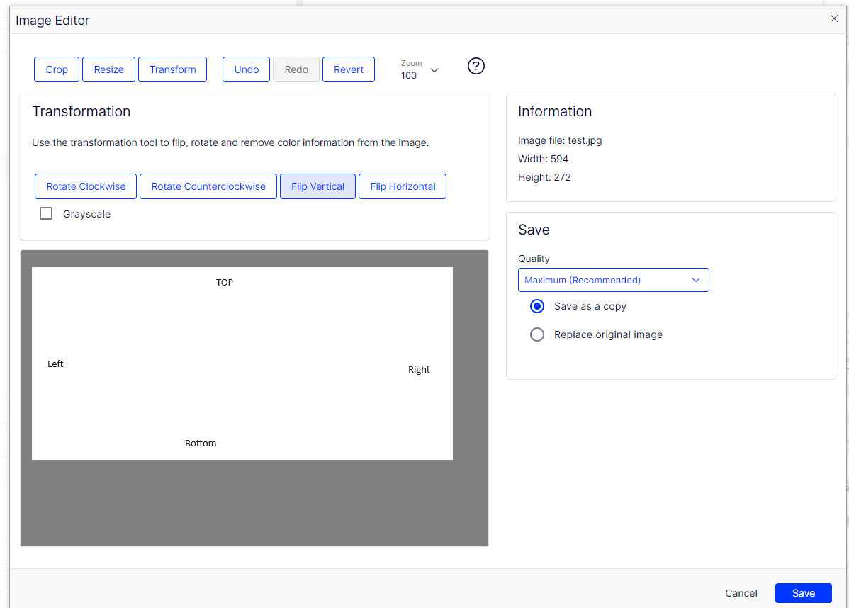This screenshot has height=608, width=849.
Task: Open the Quality dropdown menu
Action: [x=613, y=280]
